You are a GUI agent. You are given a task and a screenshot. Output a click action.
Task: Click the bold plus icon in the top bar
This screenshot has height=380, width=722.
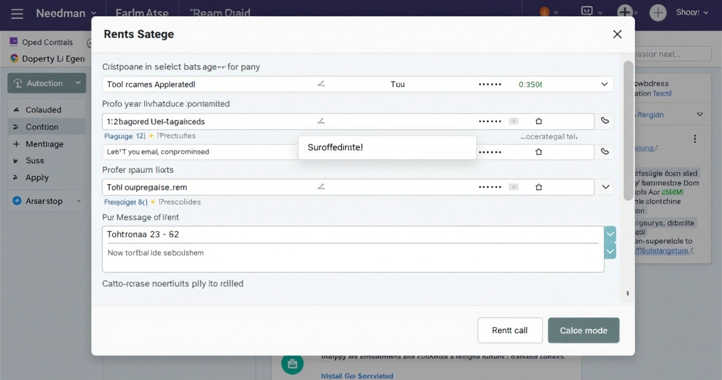tap(625, 12)
